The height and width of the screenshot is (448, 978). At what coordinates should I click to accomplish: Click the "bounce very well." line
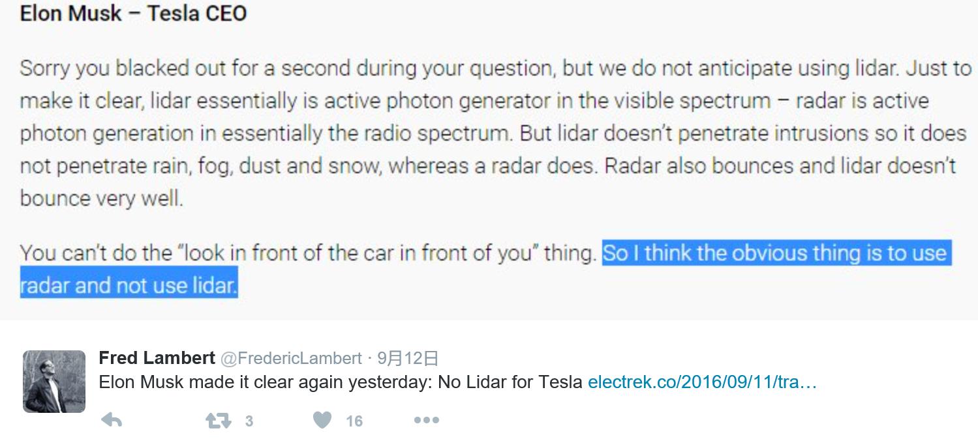tap(101, 199)
